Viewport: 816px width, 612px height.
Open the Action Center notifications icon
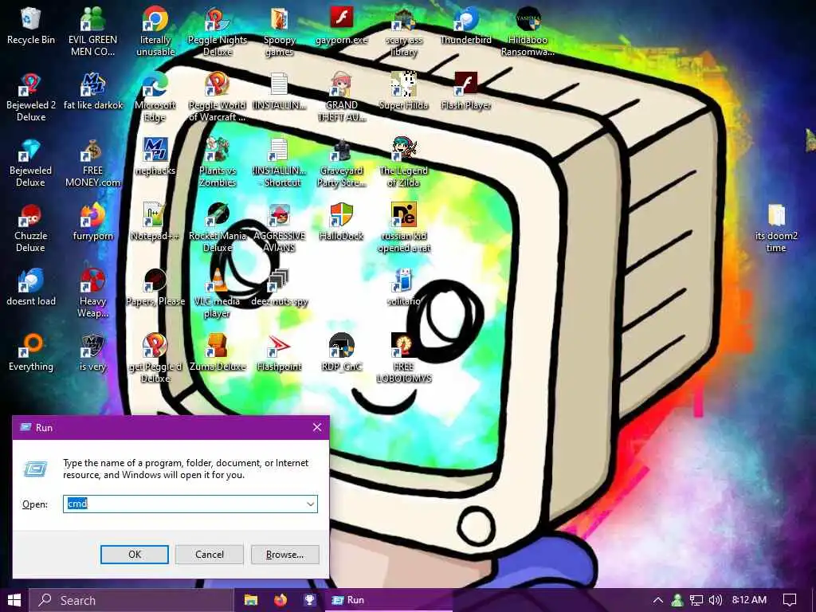(790, 600)
